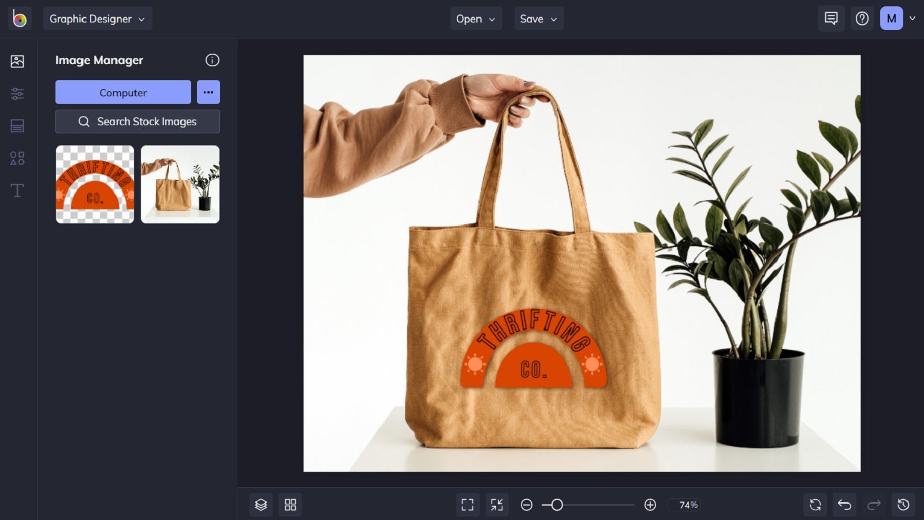The width and height of the screenshot is (924, 520).
Task: Open the feedback comments icon
Action: 831,18
